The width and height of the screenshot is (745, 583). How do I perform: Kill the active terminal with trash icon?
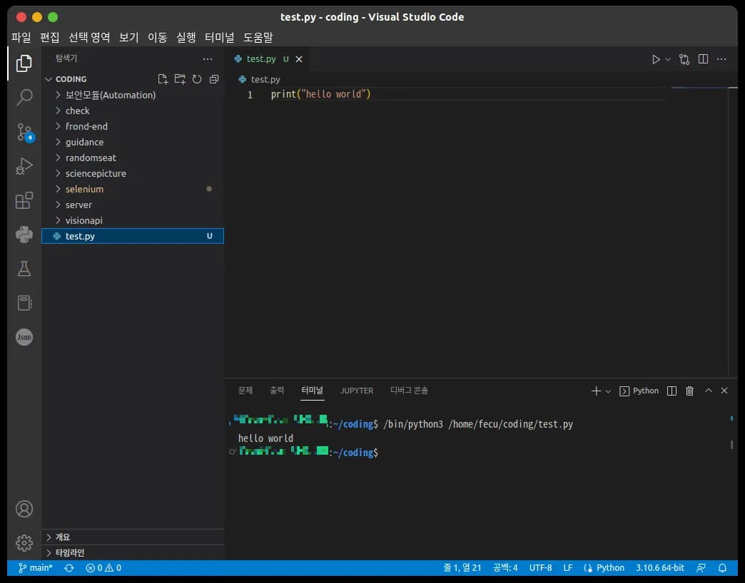(689, 391)
